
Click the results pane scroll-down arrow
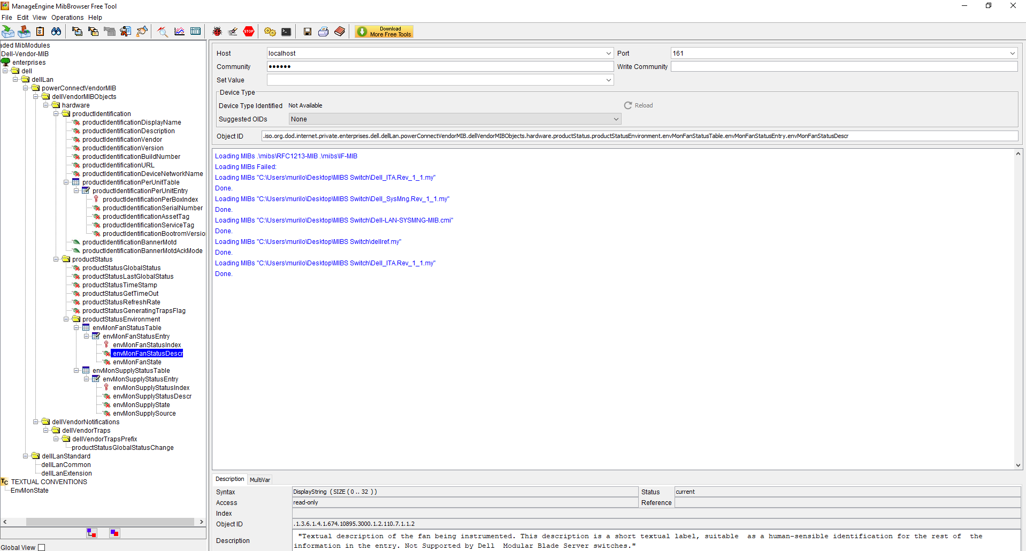pos(1019,465)
